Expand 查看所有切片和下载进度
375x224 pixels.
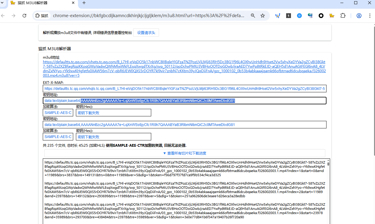(x=185, y=153)
